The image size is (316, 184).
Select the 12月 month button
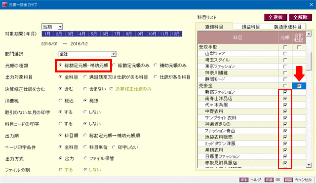(176, 34)
